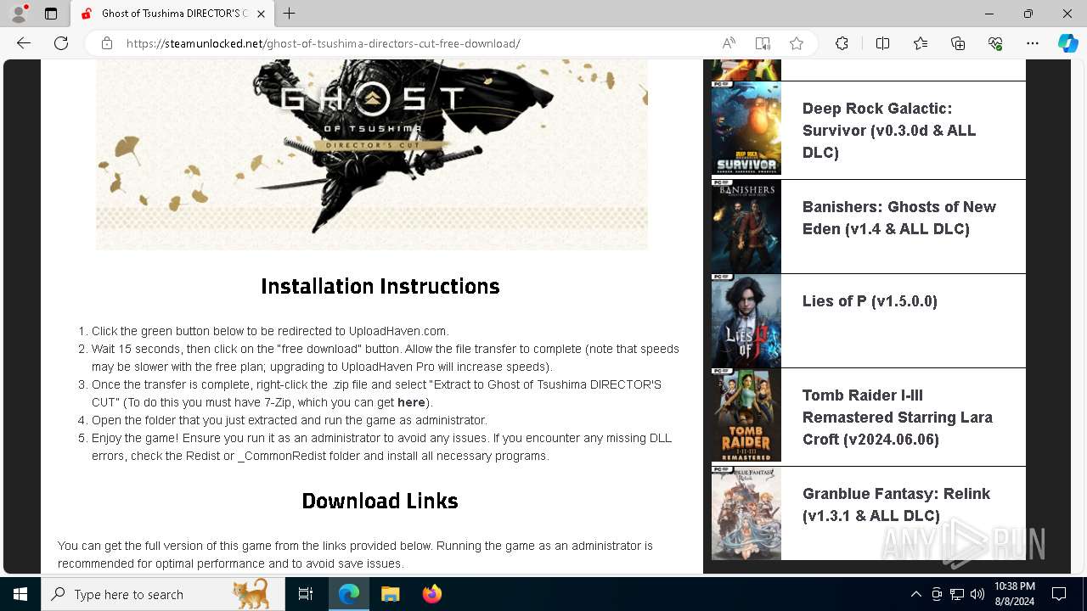The image size is (1087, 611).
Task: Open the Copilot sidebar icon
Action: [1067, 43]
